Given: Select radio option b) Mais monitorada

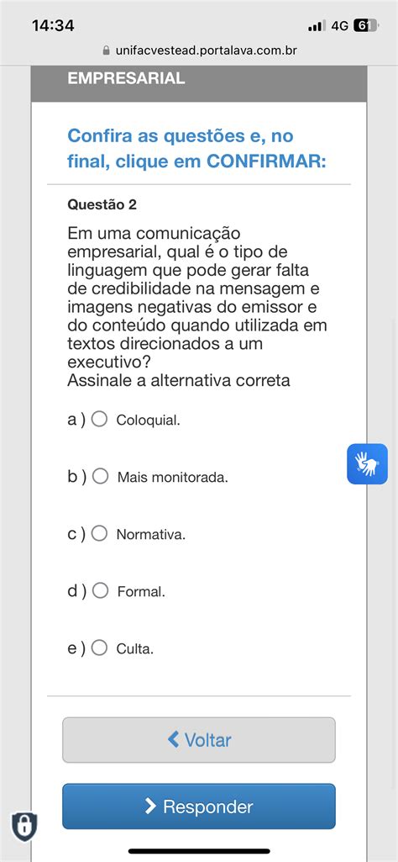Looking at the screenshot, I should click(x=100, y=476).
